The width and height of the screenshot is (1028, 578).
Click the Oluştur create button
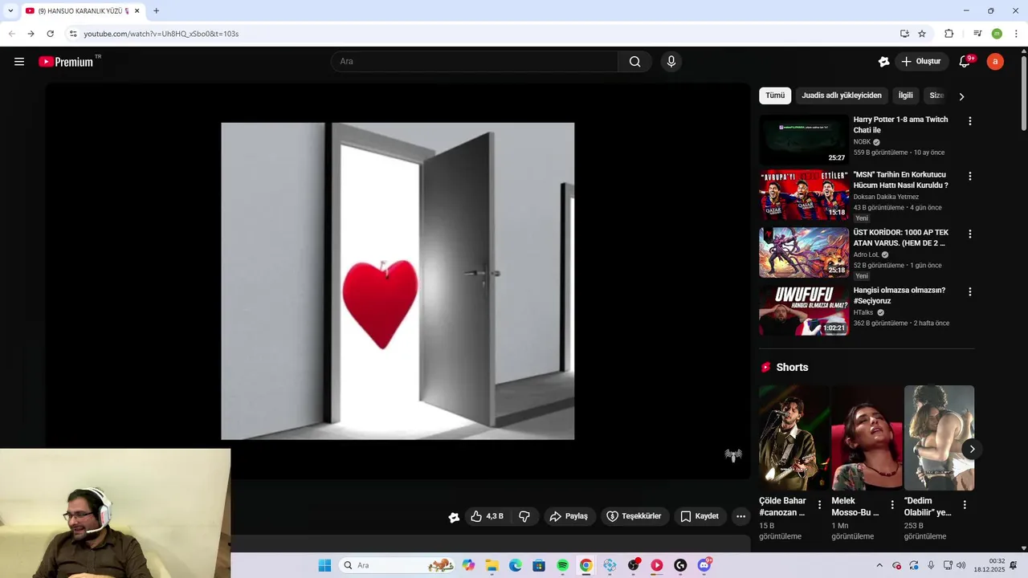(x=920, y=62)
